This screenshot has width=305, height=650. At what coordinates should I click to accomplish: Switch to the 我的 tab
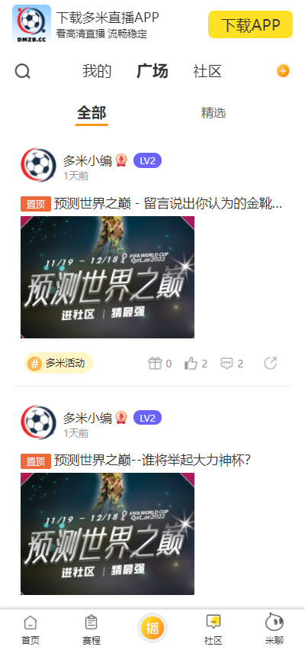click(97, 71)
